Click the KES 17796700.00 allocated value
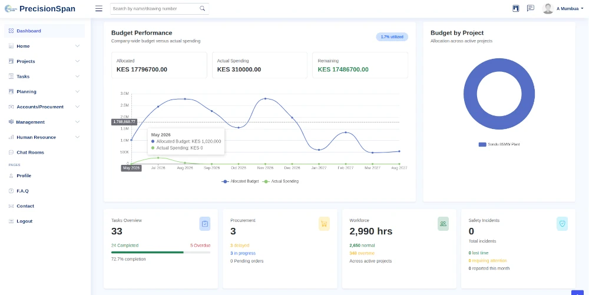This screenshot has height=295, width=589. coord(141,69)
